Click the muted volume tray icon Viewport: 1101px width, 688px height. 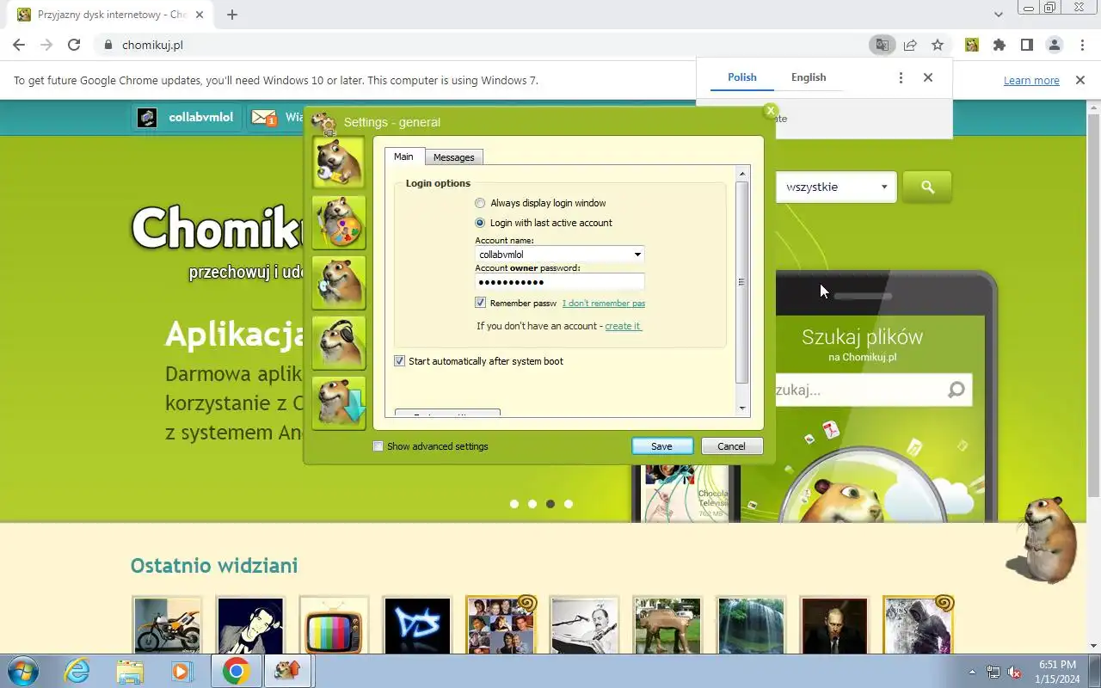coord(1015,672)
